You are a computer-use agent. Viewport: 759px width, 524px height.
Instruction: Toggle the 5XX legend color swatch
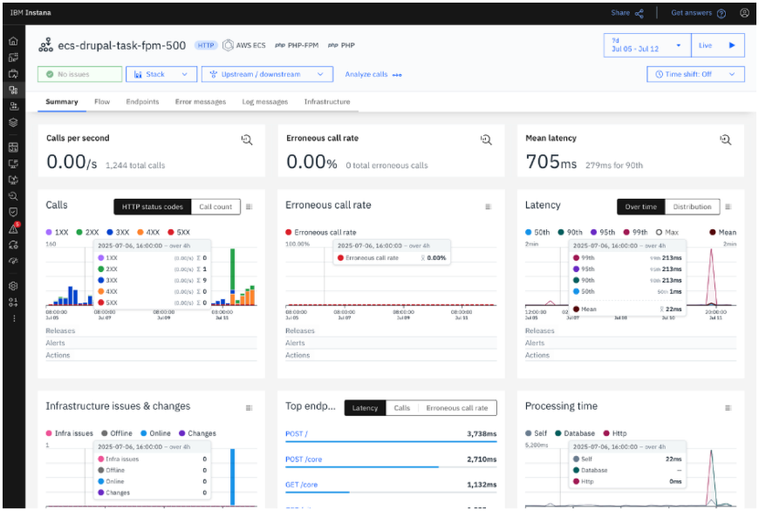170,233
